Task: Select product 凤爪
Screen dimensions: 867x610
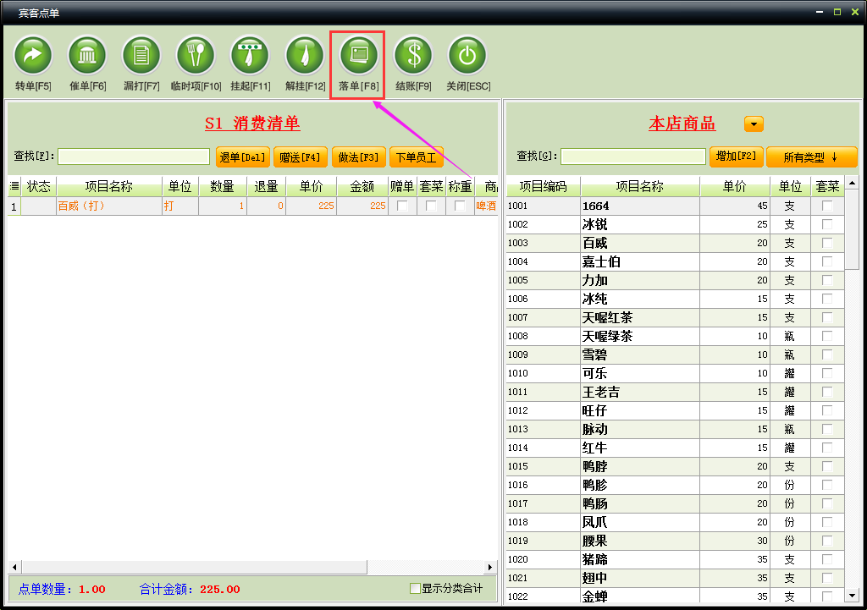Action: click(x=595, y=522)
